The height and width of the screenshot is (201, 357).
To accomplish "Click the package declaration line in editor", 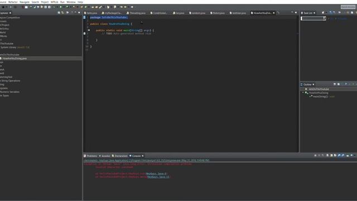I will click(x=109, y=17).
